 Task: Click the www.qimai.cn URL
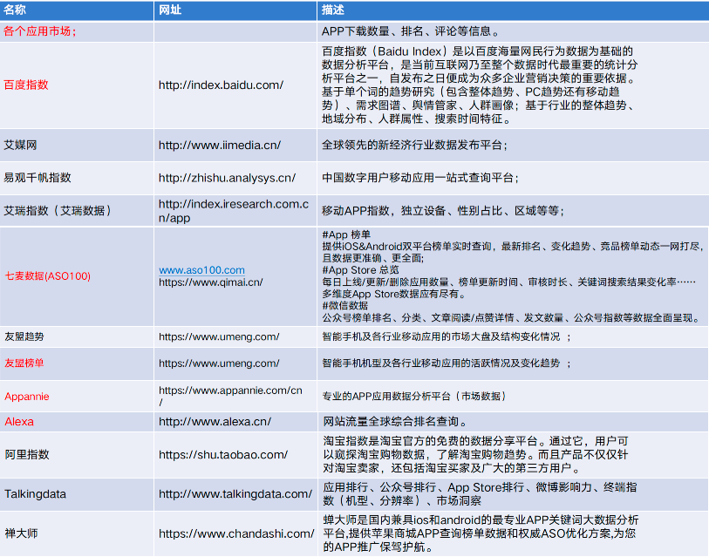[210, 282]
